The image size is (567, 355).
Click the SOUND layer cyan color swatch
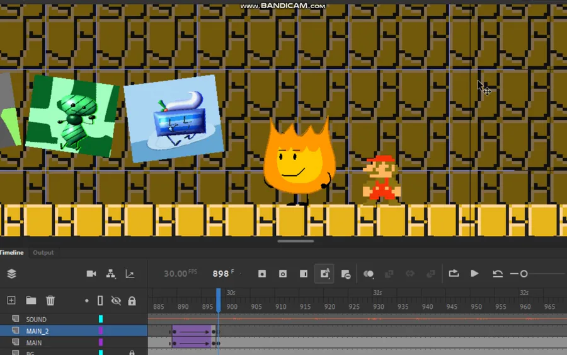pos(101,319)
